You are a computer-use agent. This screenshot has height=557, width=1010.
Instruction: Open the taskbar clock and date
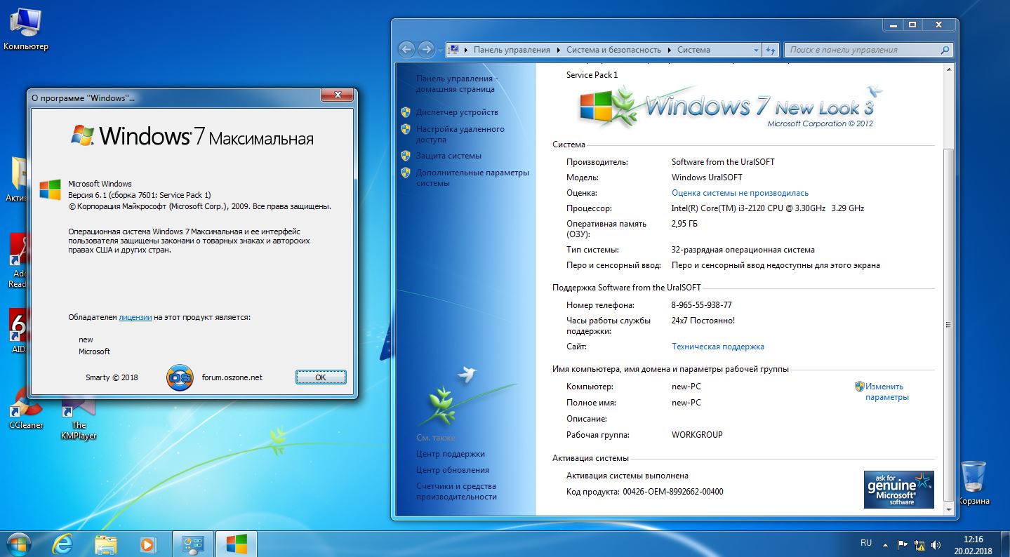[x=973, y=545]
